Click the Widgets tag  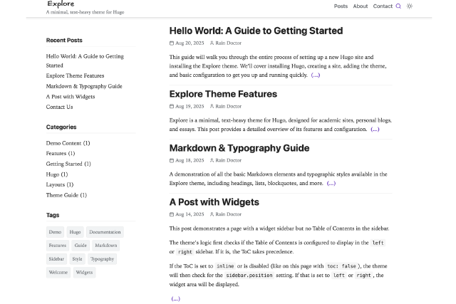pos(84,273)
